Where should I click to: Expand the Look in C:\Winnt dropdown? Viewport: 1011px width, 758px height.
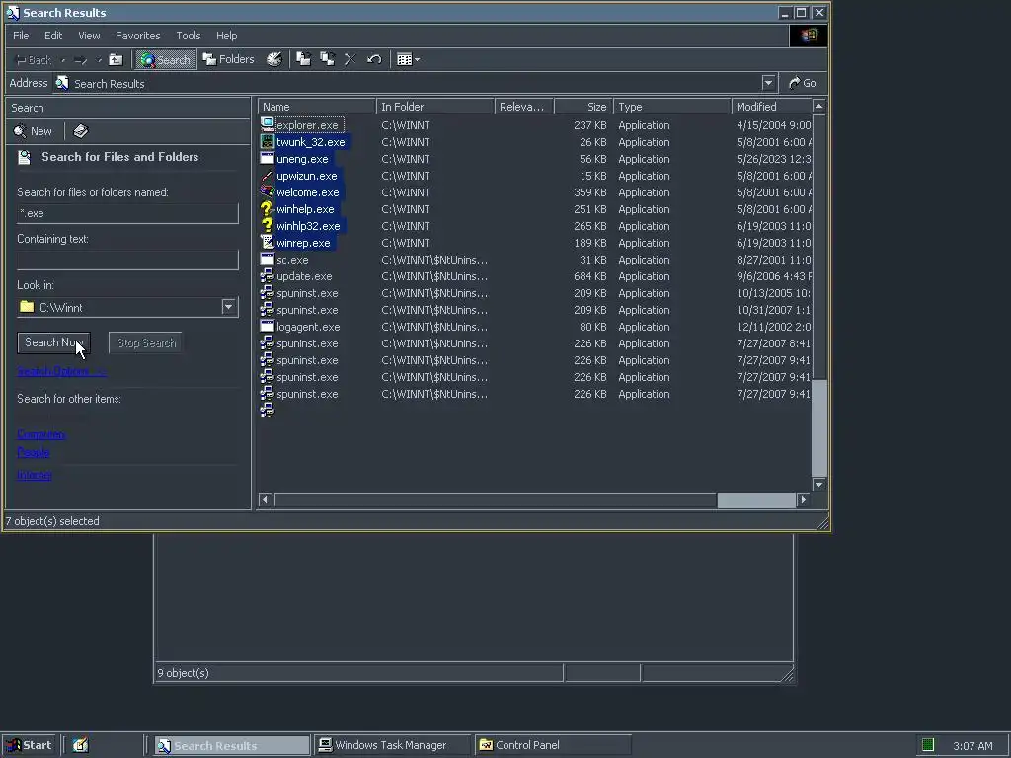pyautogui.click(x=228, y=307)
